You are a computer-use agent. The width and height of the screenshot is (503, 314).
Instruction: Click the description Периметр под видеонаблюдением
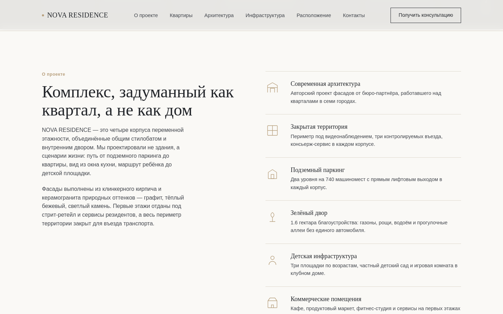[366, 140]
